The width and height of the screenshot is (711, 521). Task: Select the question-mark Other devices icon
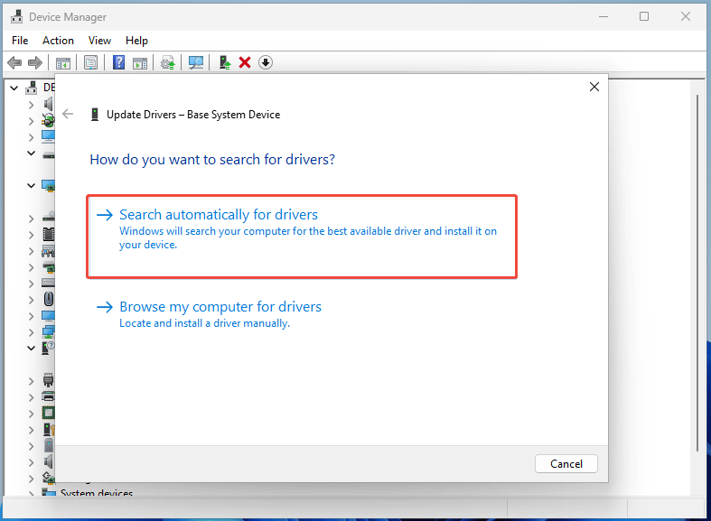click(x=48, y=348)
